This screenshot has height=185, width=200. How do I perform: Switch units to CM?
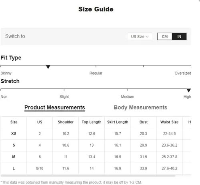pyautogui.click(x=165, y=36)
